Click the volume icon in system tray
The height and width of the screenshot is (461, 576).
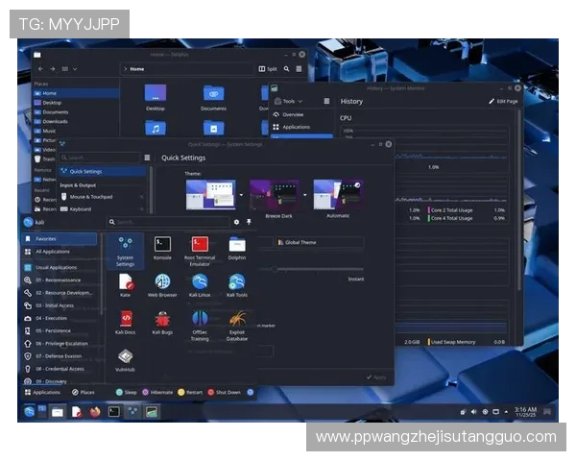(473, 412)
